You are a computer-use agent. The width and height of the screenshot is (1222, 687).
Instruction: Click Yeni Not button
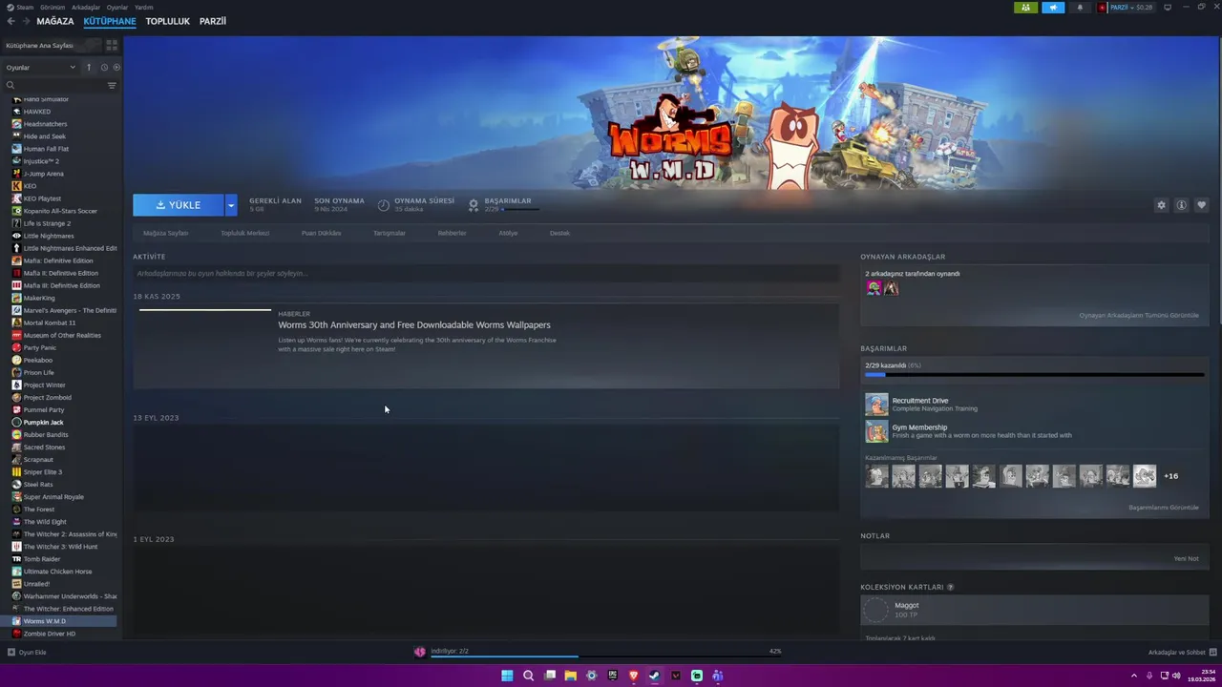[x=1186, y=558]
